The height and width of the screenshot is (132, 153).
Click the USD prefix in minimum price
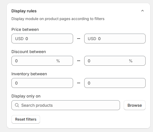19,39
